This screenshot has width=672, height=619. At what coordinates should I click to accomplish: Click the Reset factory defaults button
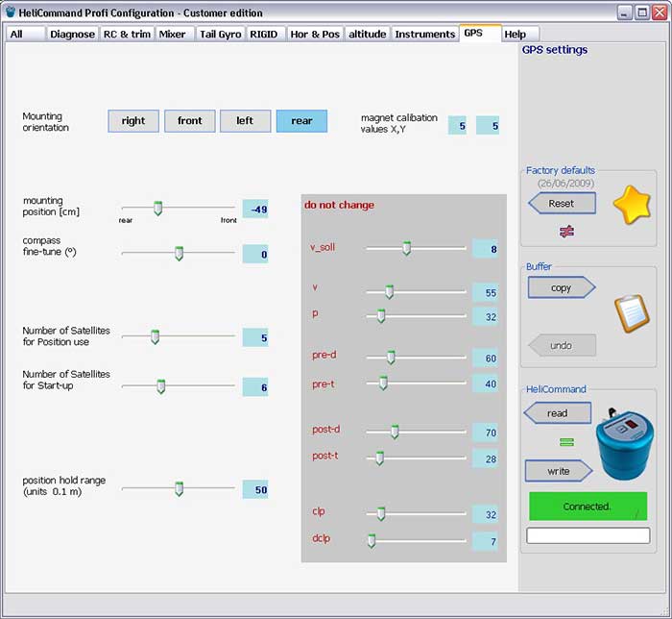[x=562, y=204]
